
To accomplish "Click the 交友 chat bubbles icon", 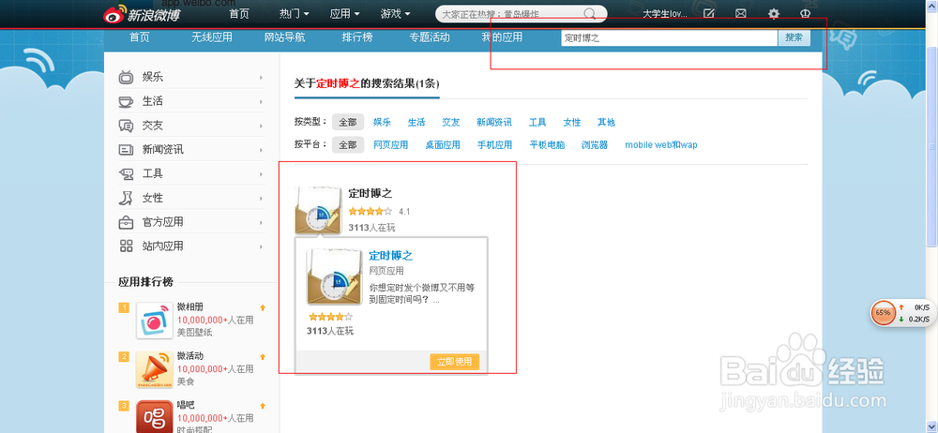I will (127, 126).
